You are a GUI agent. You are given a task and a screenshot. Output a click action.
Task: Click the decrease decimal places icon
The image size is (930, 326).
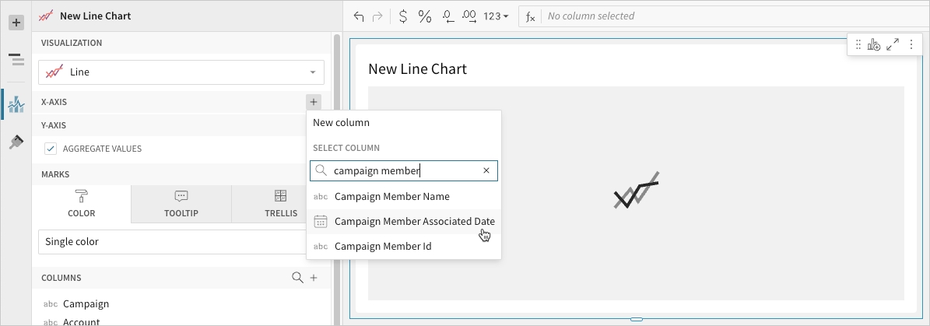click(x=448, y=16)
